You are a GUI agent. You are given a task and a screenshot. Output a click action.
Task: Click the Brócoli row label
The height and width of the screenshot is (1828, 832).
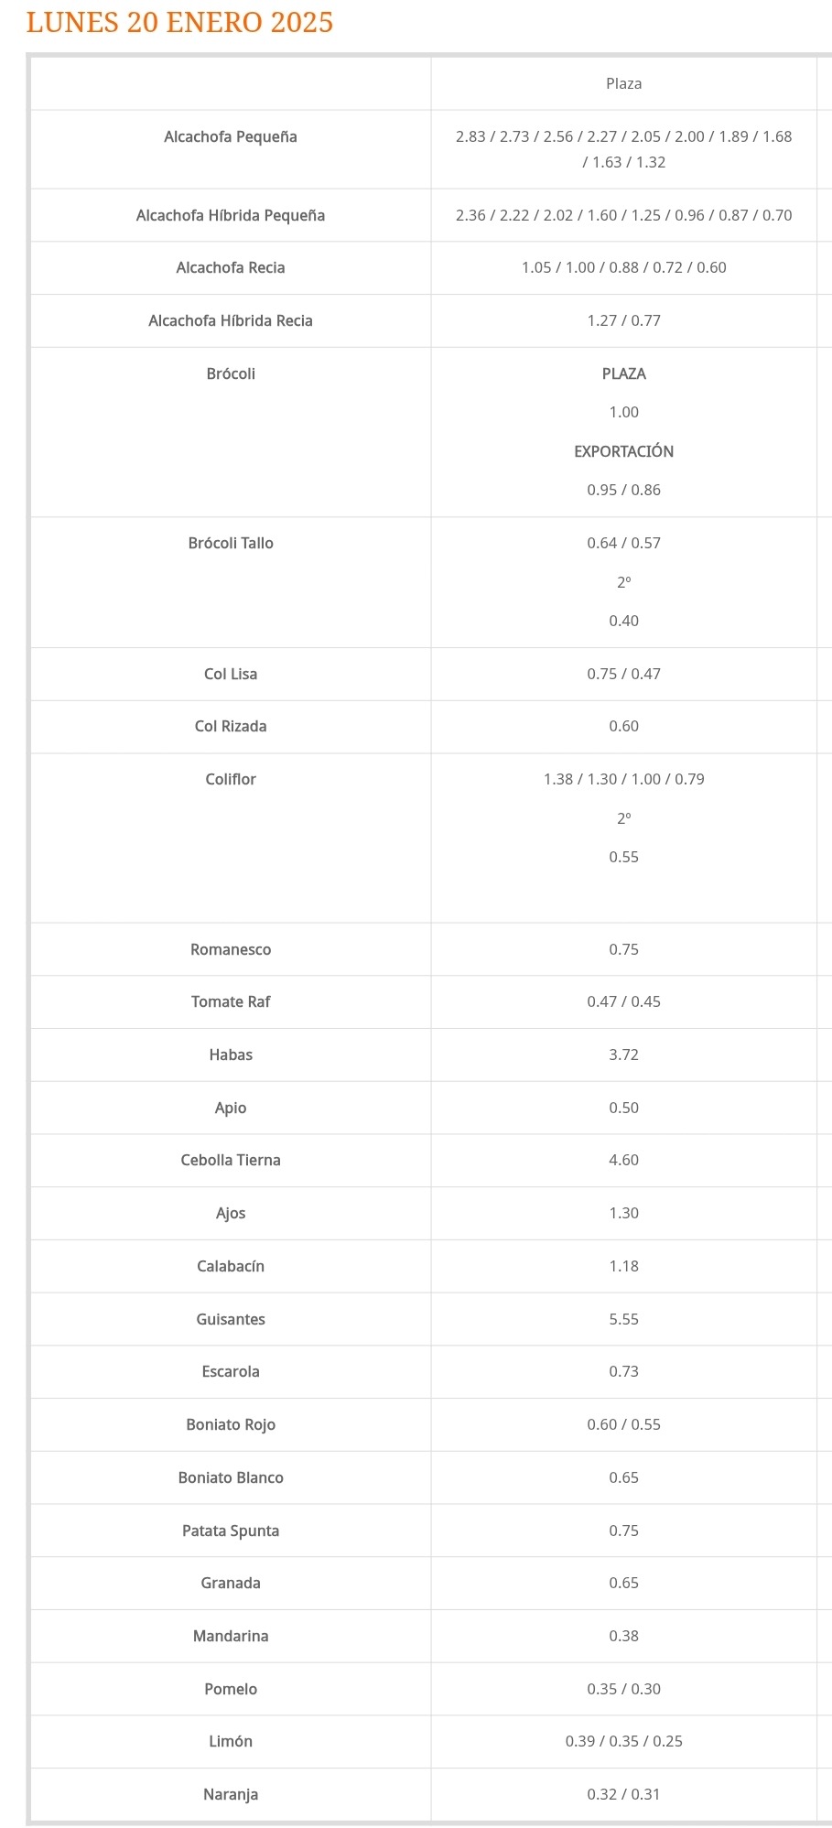coord(231,373)
